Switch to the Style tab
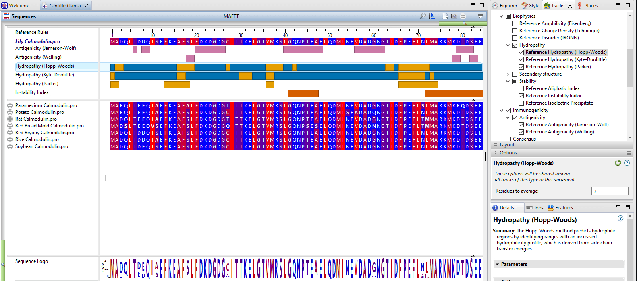Viewport: 637px width, 281px height. [530, 6]
